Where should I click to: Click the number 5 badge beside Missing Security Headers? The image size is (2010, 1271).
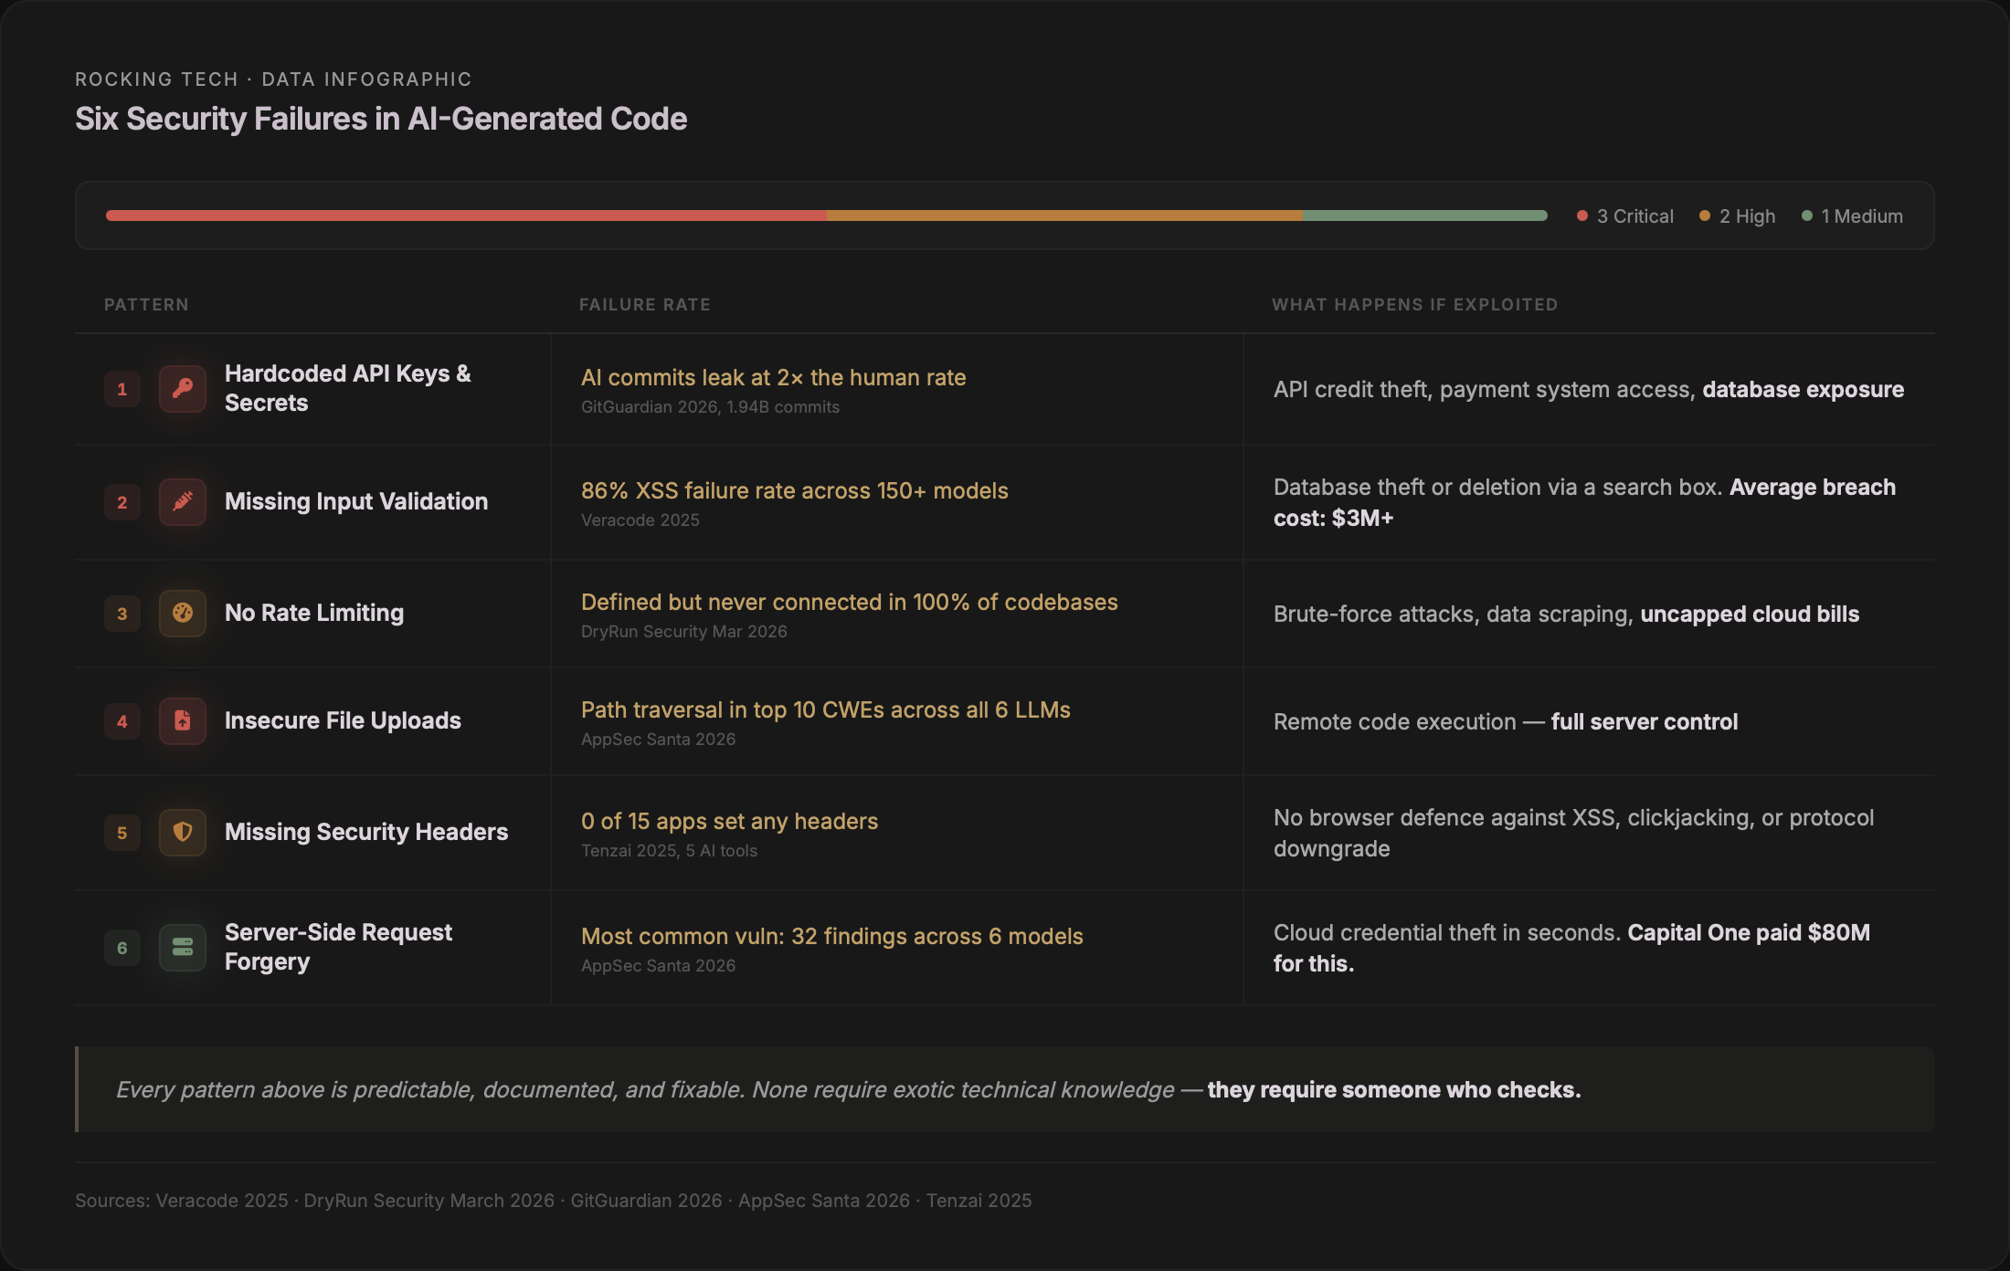(122, 832)
